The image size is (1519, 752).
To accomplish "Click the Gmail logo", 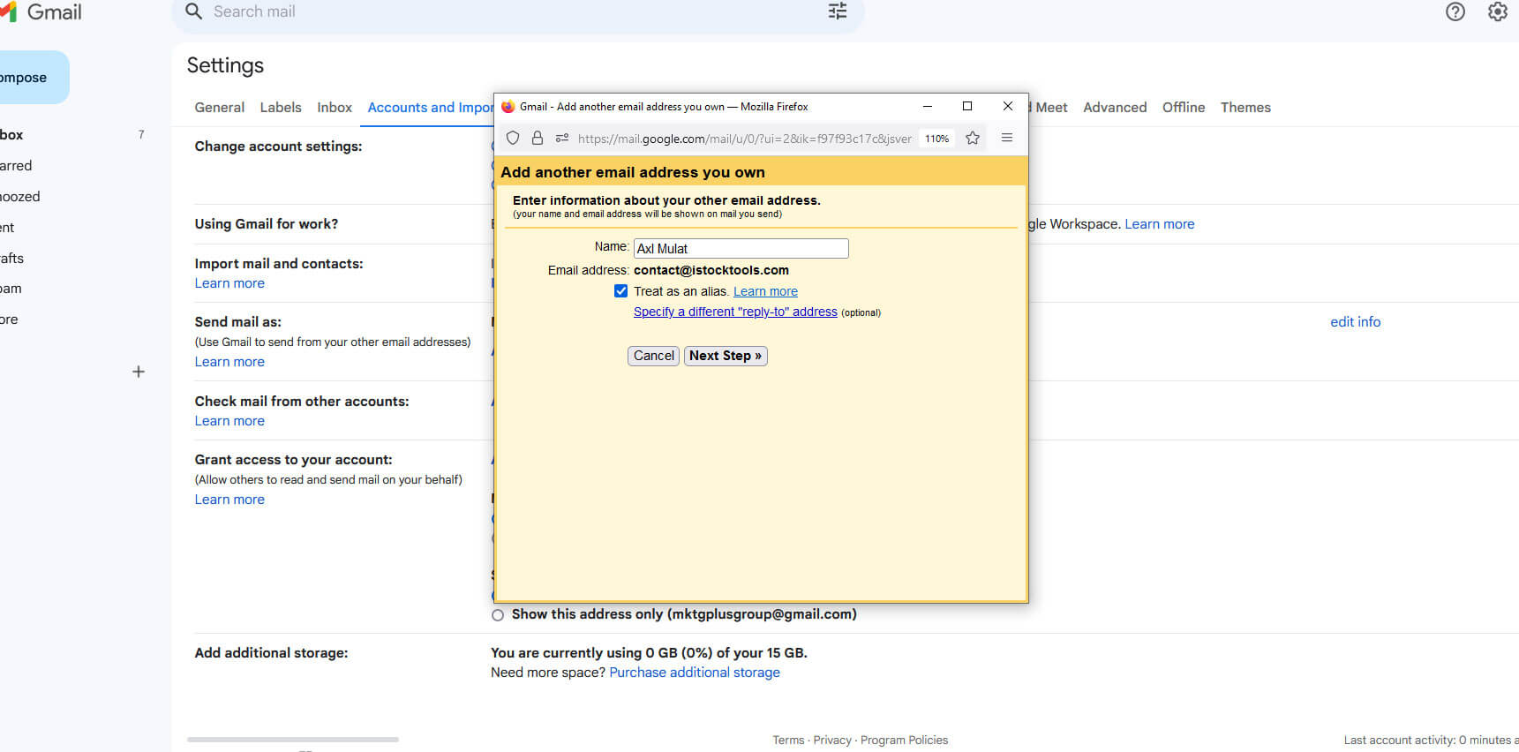I will tap(41, 11).
